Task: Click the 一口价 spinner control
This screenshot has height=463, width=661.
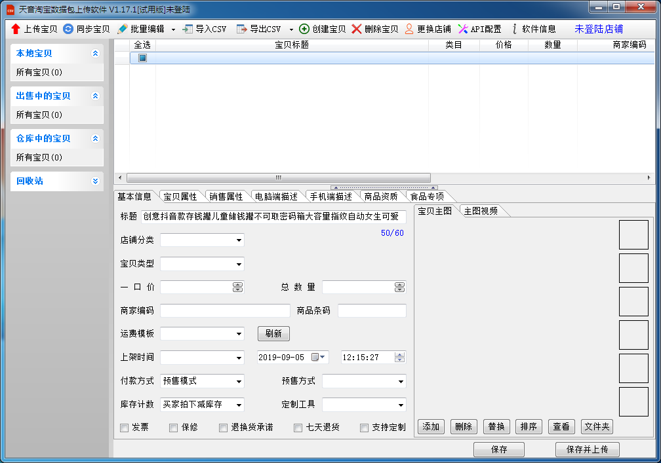Action: tap(238, 287)
